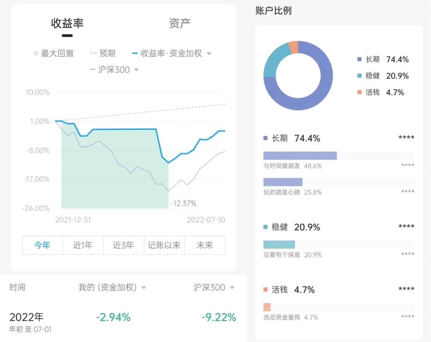Click the 玩的就是心跳 25.8% progress bar
Screen dimensions: 431x342
339,182
